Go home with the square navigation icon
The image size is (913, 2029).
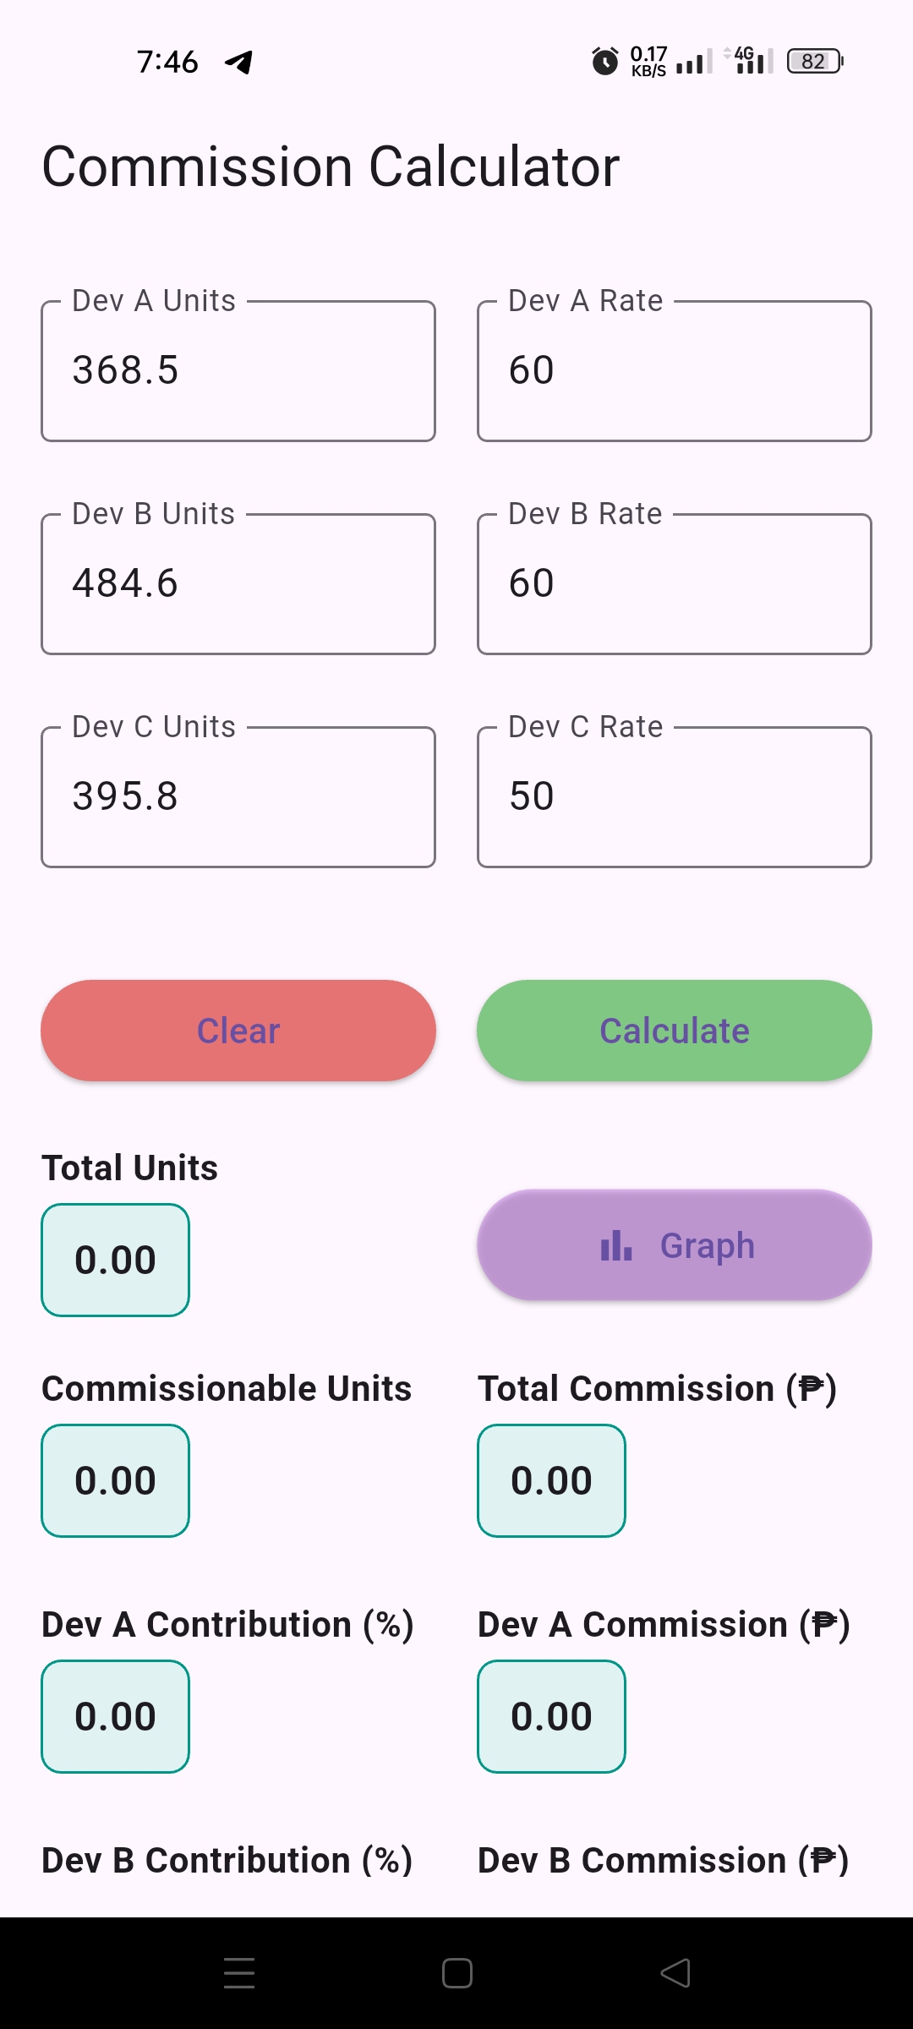pos(457,1973)
